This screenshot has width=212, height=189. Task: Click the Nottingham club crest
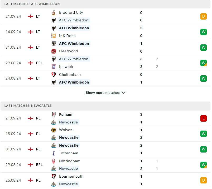pos(54,161)
